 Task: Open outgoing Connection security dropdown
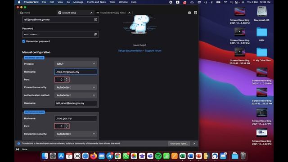76,134
